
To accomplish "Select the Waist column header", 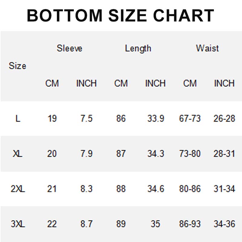I will pyautogui.click(x=207, y=48).
